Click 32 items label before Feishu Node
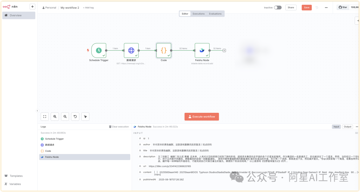Viewport: 360px width, 192px height. pyautogui.click(x=183, y=49)
